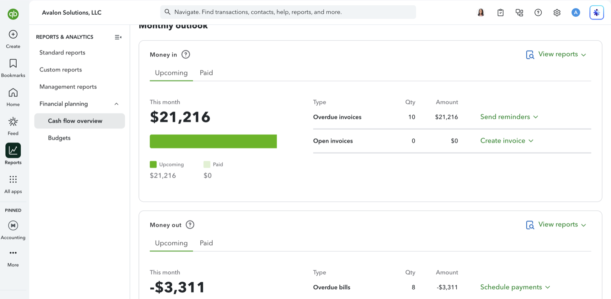Collapse the Reports & Analytics side panel
This screenshot has height=299, width=611.
point(118,37)
